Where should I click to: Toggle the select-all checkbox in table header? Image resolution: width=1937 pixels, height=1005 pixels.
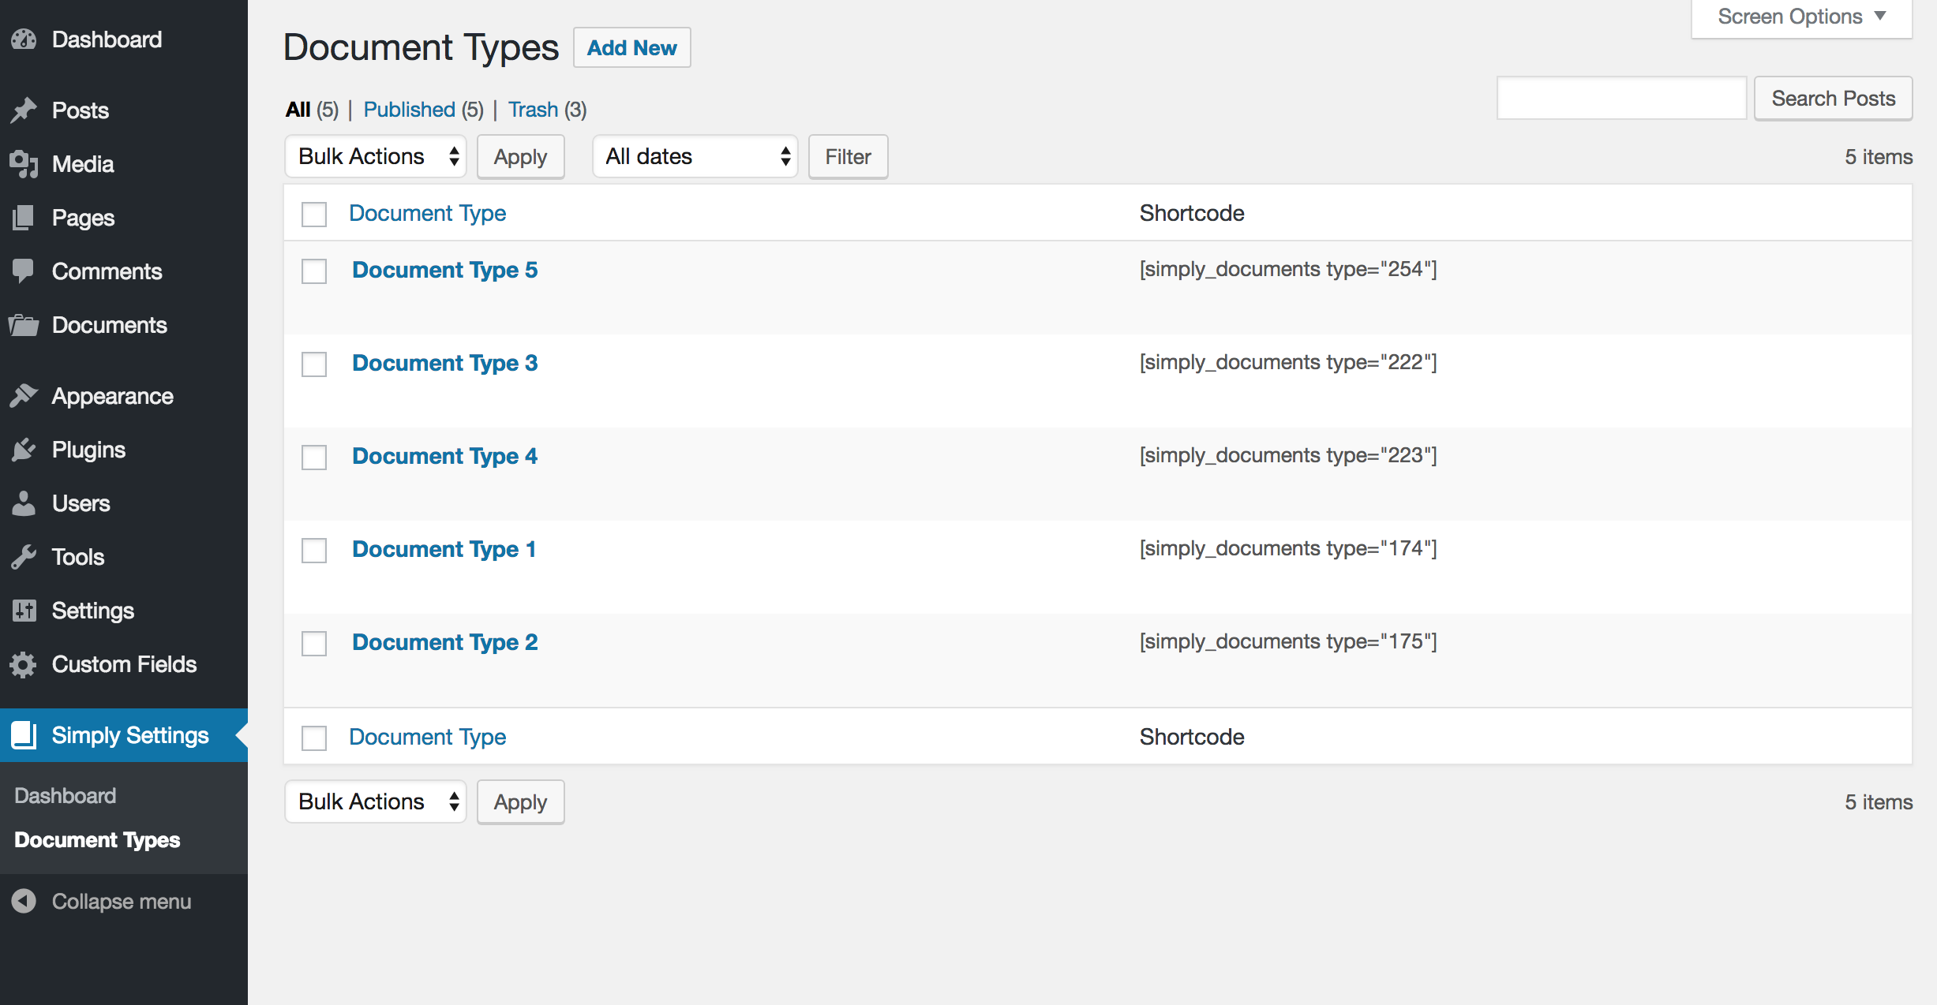coord(314,214)
